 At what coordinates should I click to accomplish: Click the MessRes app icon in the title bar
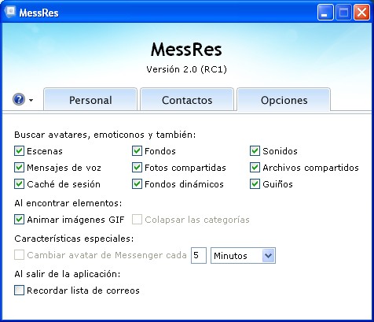(x=10, y=12)
